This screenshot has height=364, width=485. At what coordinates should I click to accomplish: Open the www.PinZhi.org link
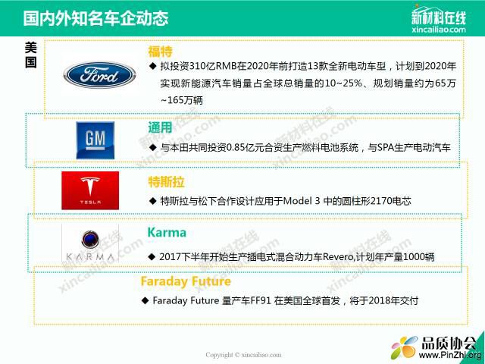[x=450, y=354]
